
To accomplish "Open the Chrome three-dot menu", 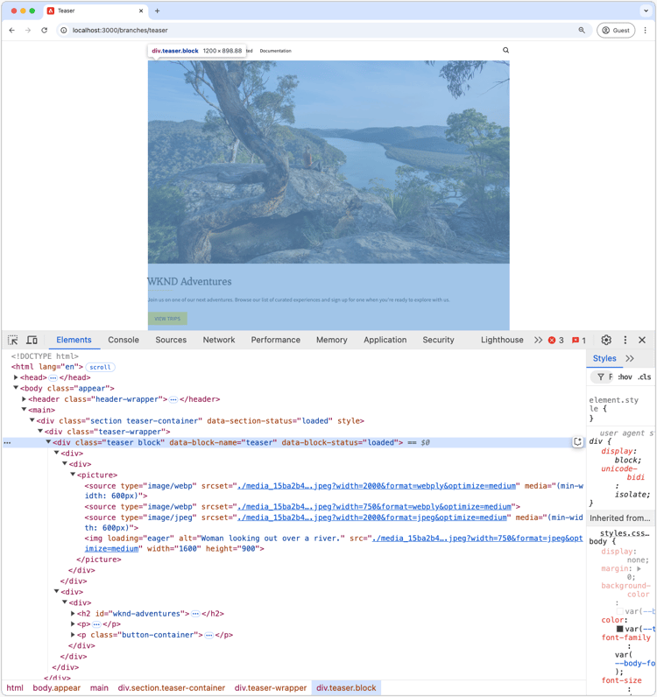I will (645, 31).
